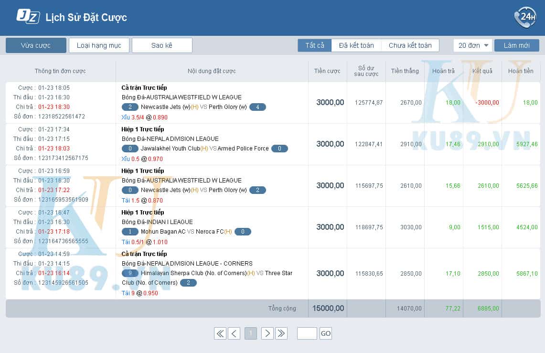Click result value 1515,00
The height and width of the screenshot is (353, 545).
pyautogui.click(x=488, y=227)
